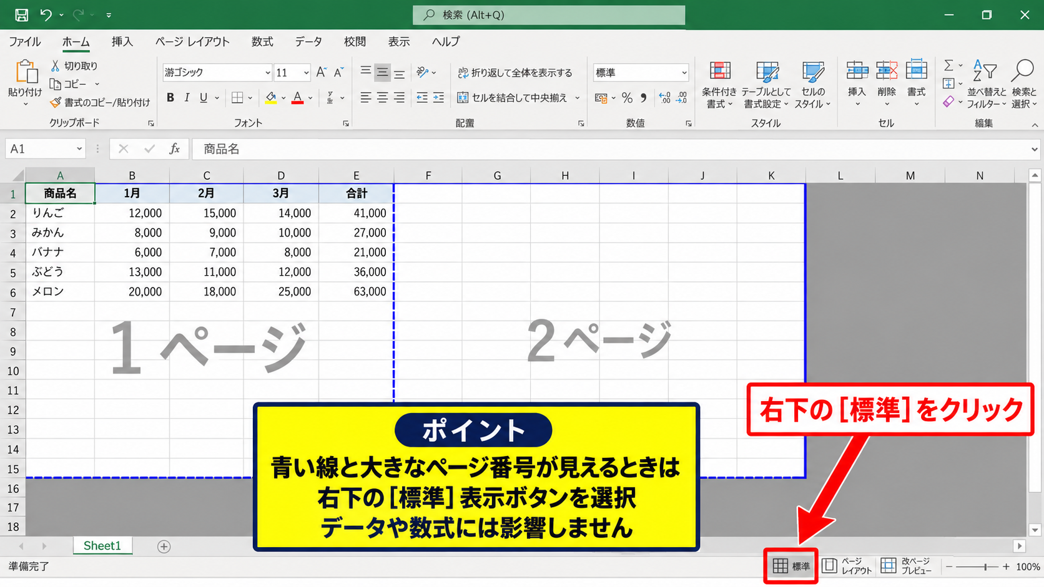Click the Format Painter (書式のコピー/貼り付け) icon
1044x587 pixels.
[x=55, y=102]
